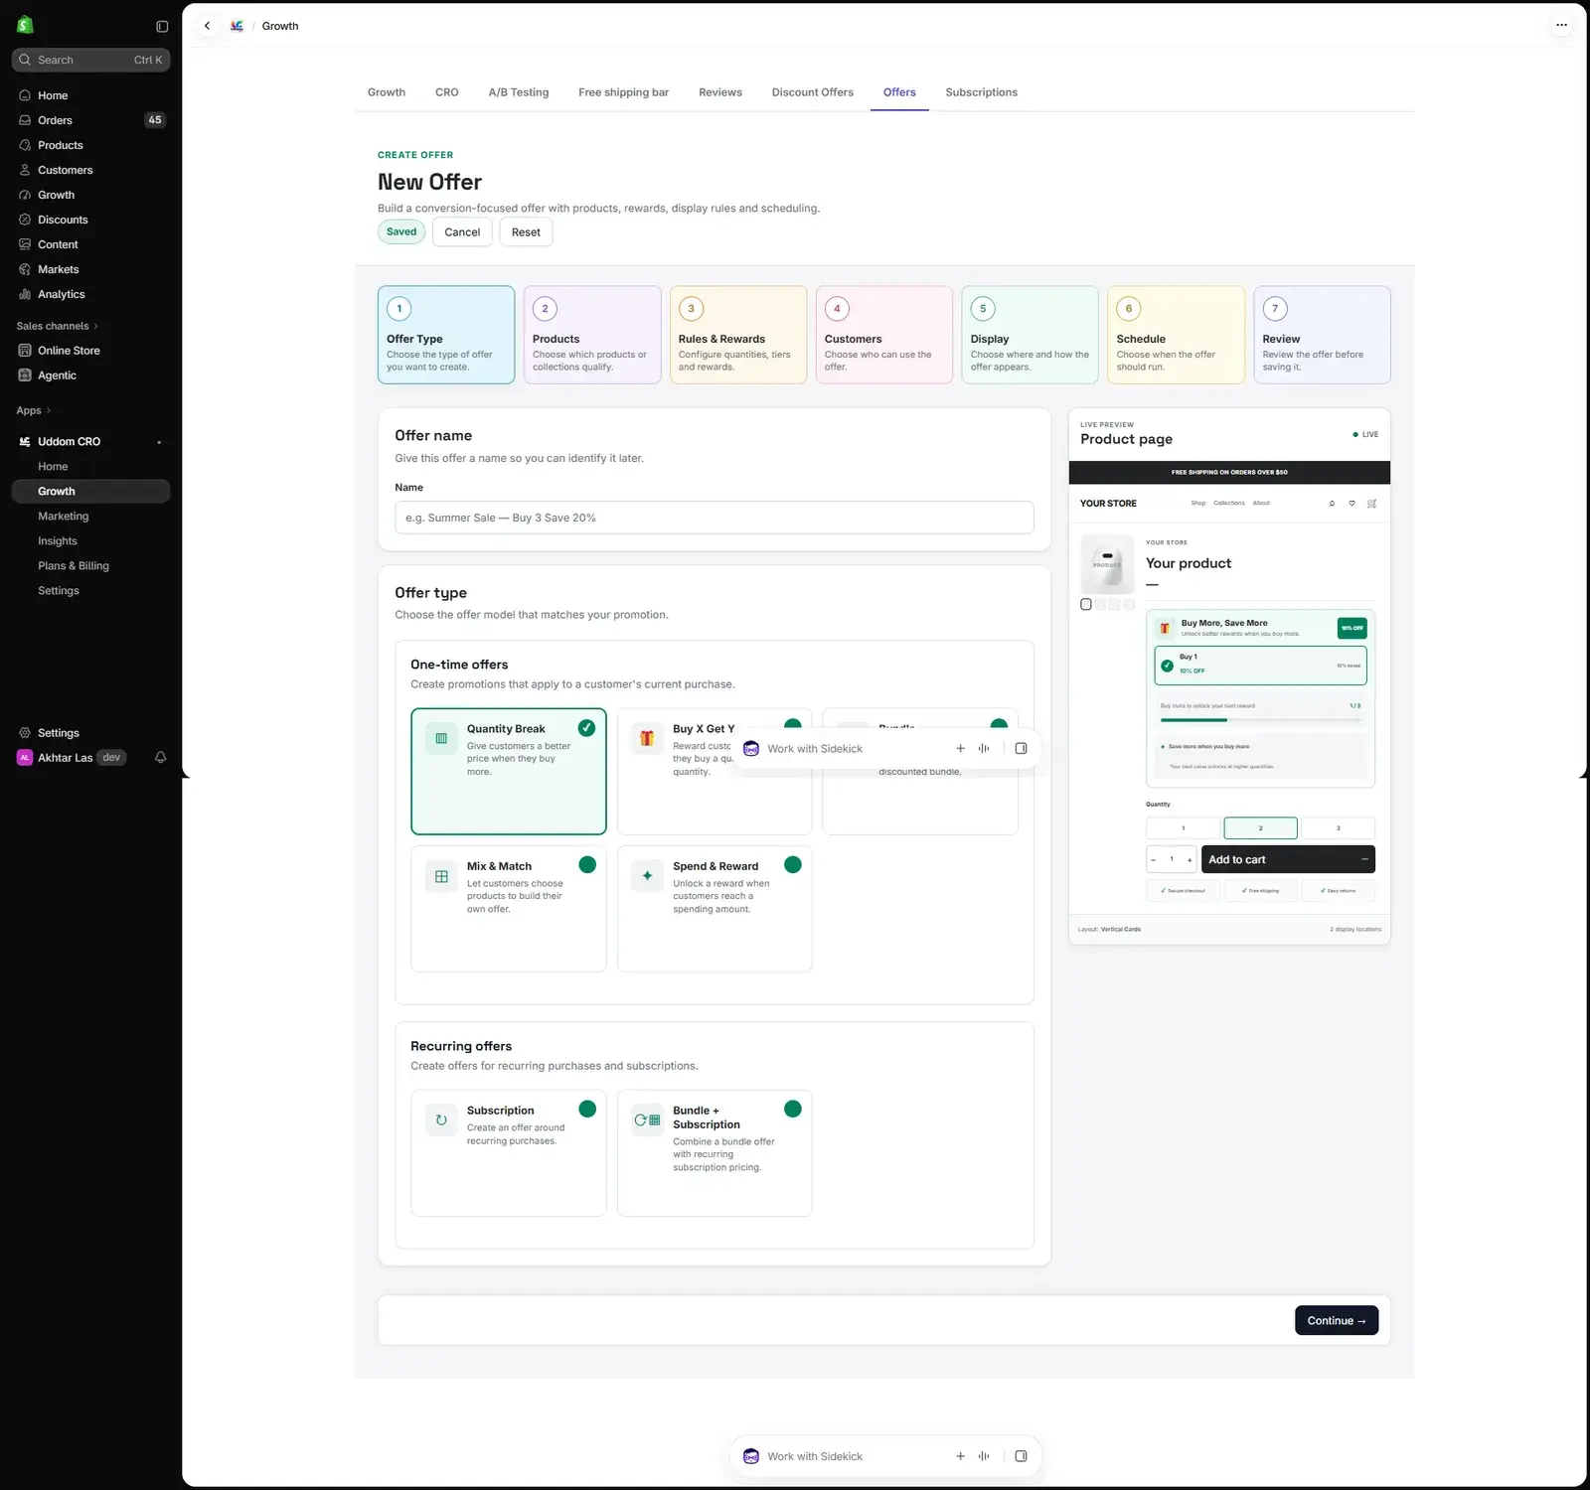Choose the Subscription recurring offer
Image resolution: width=1590 pixels, height=1490 pixels.
point(508,1152)
